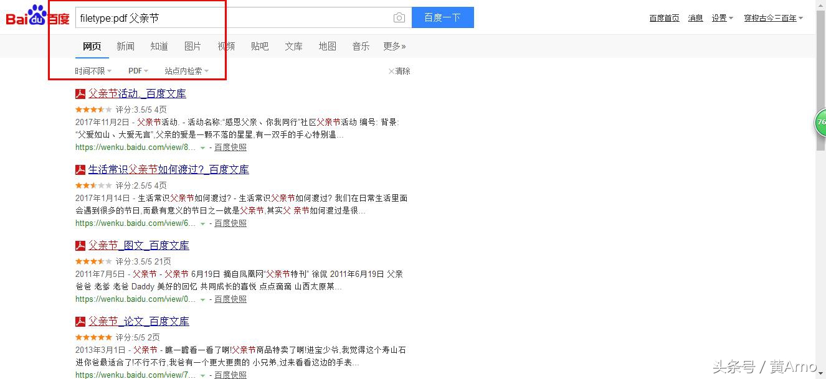826x379 pixels.
Task: Switch to the 新闻 tab
Action: pyautogui.click(x=125, y=46)
